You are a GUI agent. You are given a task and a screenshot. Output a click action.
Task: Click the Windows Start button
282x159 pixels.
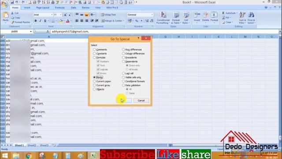click(x=5, y=155)
